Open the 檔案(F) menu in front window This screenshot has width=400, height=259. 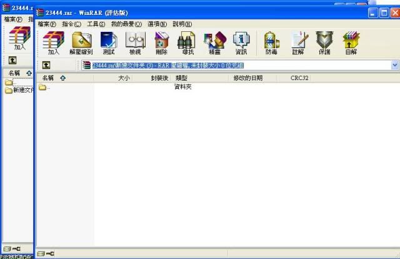tap(47, 24)
